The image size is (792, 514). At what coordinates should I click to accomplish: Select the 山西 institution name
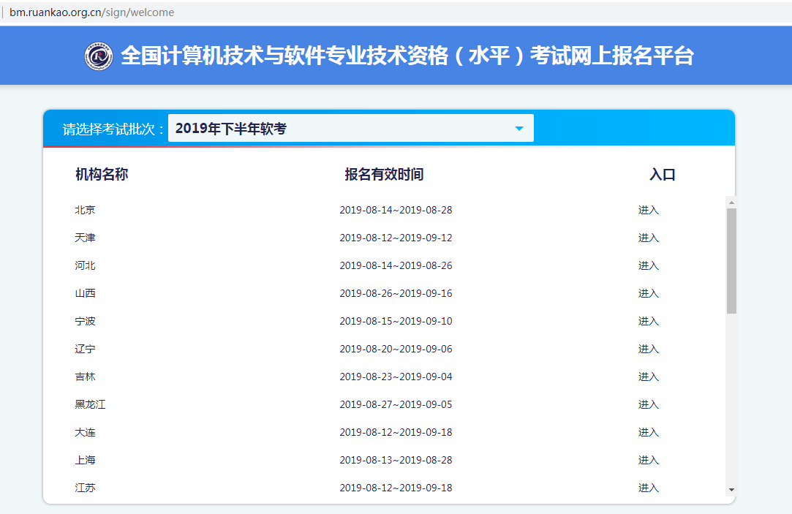(85, 293)
